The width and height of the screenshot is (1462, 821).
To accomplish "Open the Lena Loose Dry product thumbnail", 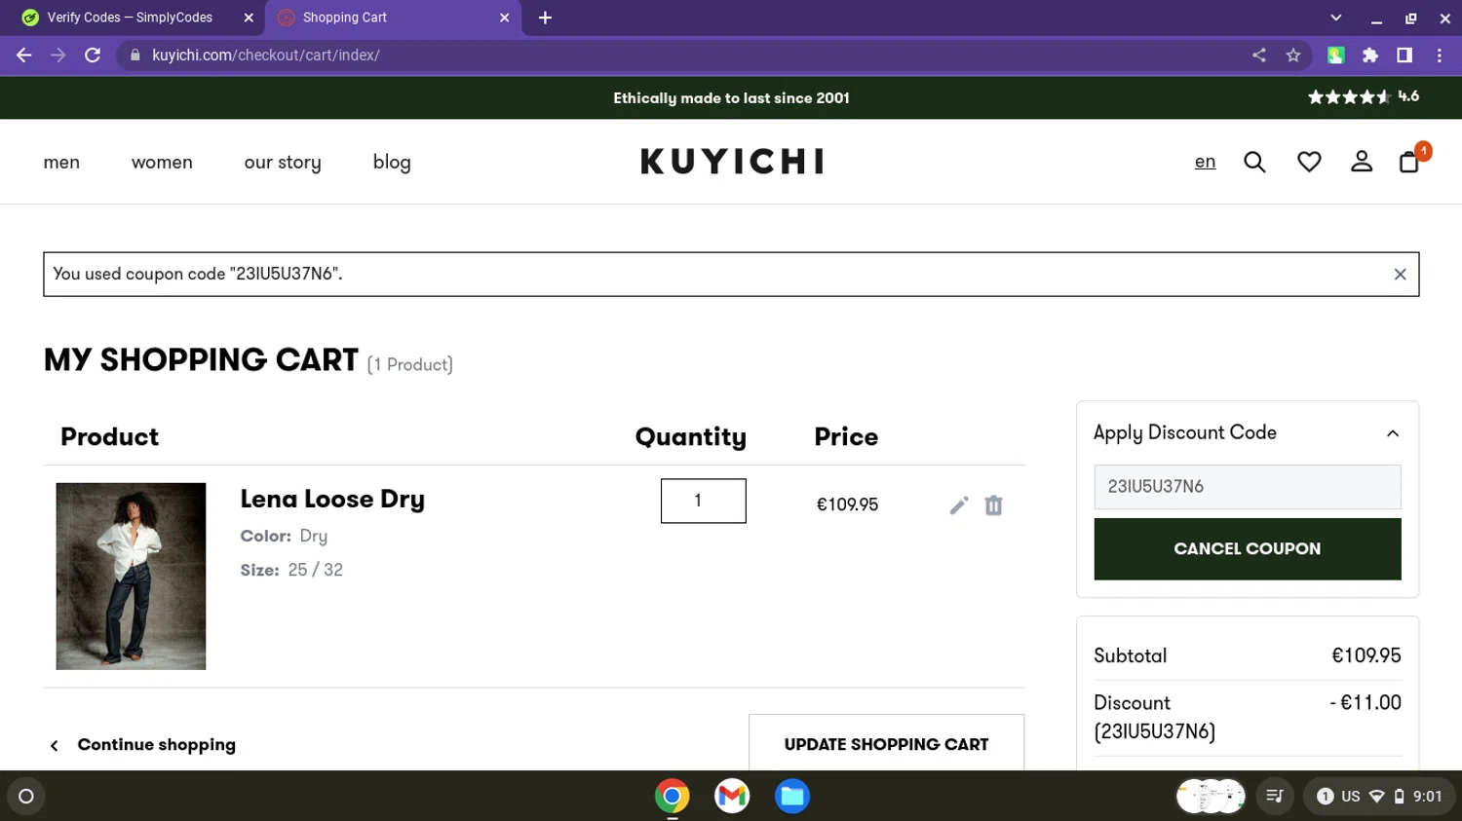I will pyautogui.click(x=131, y=577).
